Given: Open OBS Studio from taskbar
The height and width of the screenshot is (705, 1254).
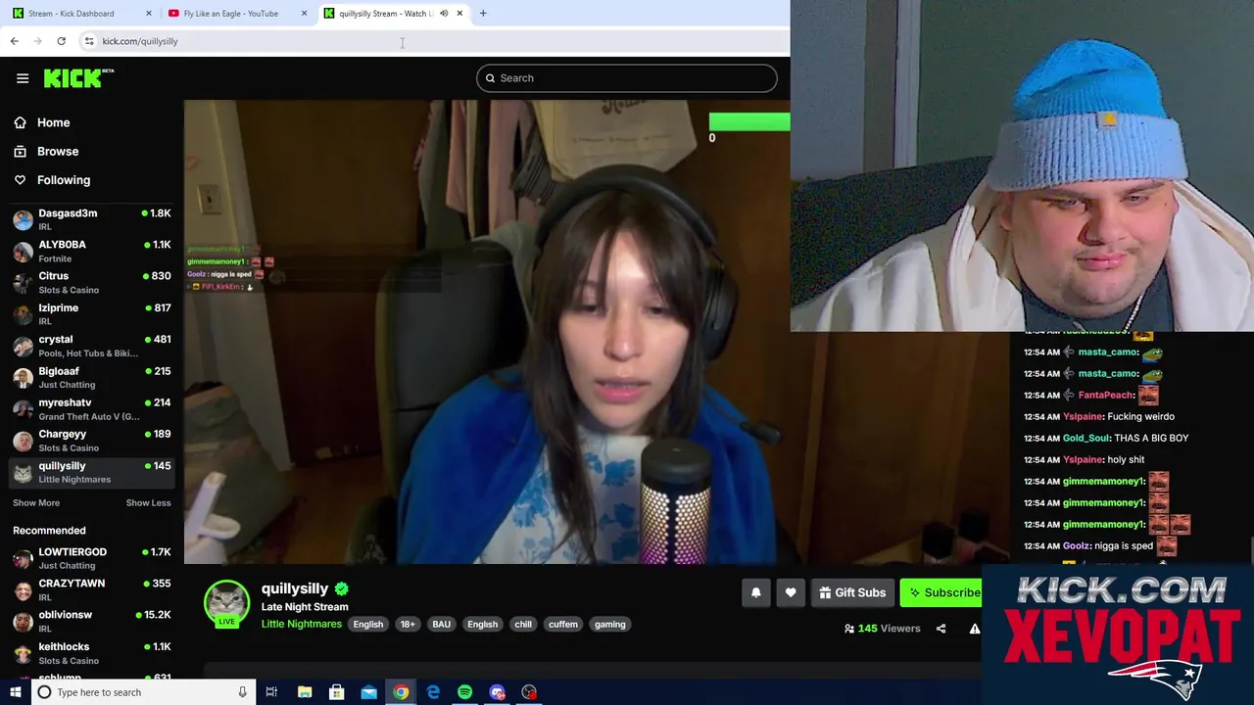Looking at the screenshot, I should (529, 692).
